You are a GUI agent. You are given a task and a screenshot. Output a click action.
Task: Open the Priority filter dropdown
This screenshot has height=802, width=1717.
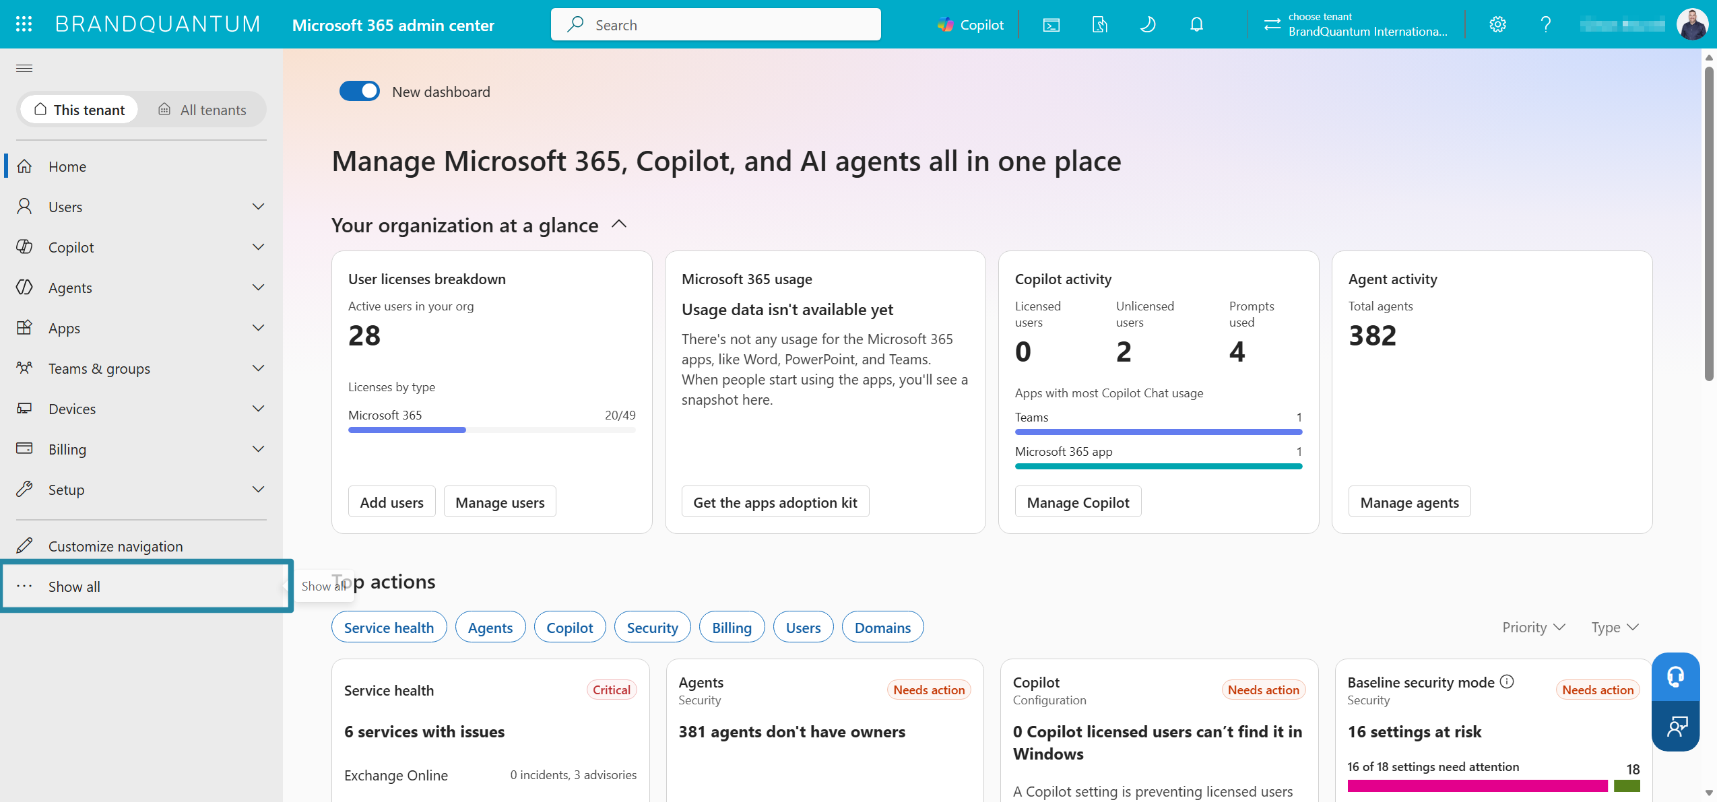pos(1533,627)
